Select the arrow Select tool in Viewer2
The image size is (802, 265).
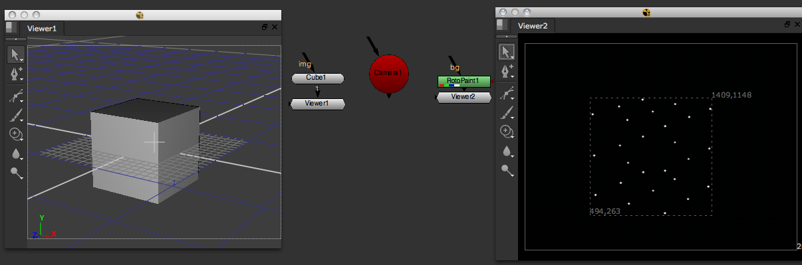click(507, 52)
